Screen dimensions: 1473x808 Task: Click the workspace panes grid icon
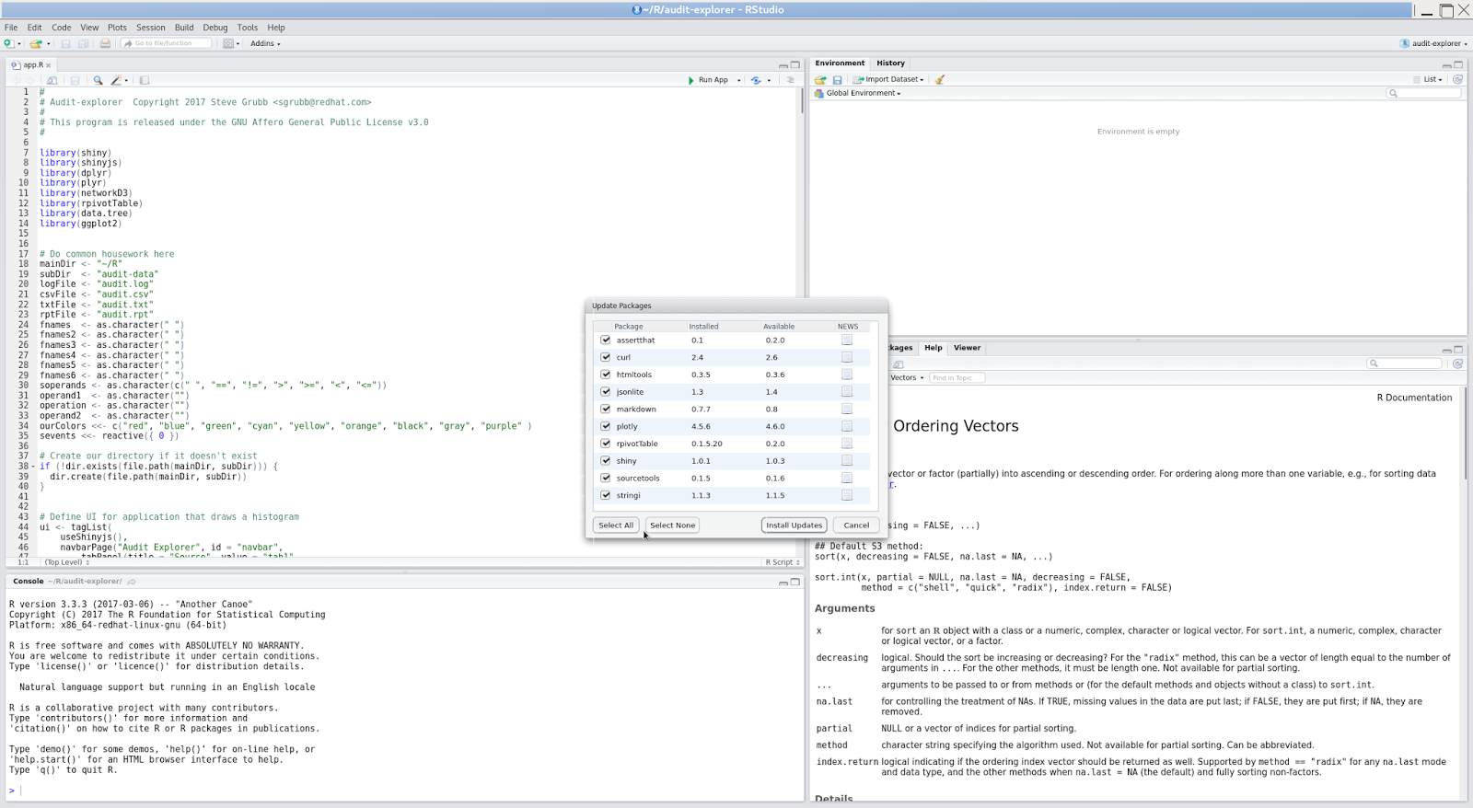click(x=228, y=43)
